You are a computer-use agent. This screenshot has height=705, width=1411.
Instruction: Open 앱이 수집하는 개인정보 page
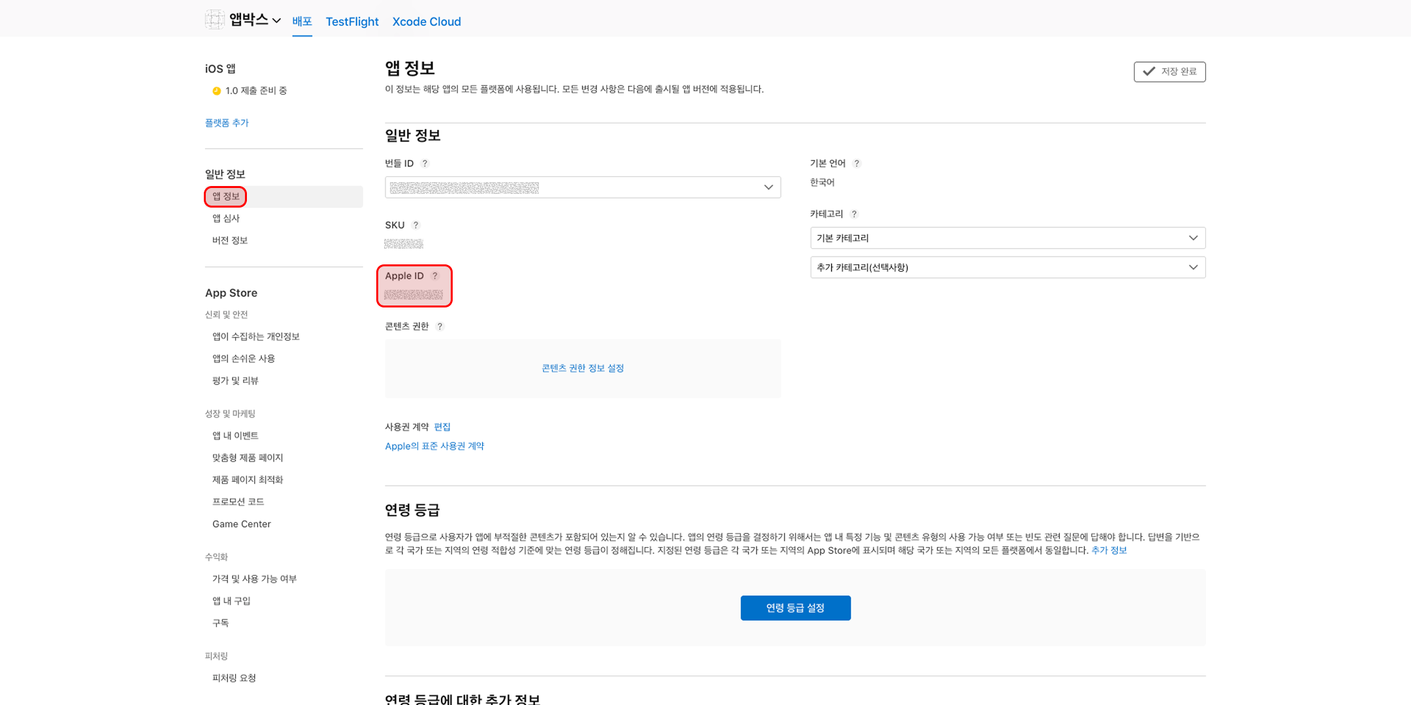click(256, 337)
